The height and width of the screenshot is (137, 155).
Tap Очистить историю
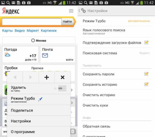tap(116, 95)
